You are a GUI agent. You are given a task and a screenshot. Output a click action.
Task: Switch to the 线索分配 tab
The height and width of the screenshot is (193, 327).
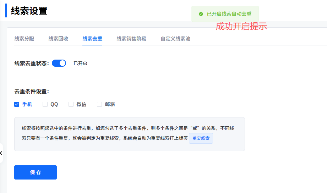pyautogui.click(x=24, y=39)
